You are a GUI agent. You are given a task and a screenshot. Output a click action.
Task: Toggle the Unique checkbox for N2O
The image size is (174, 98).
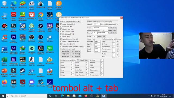point(117,56)
